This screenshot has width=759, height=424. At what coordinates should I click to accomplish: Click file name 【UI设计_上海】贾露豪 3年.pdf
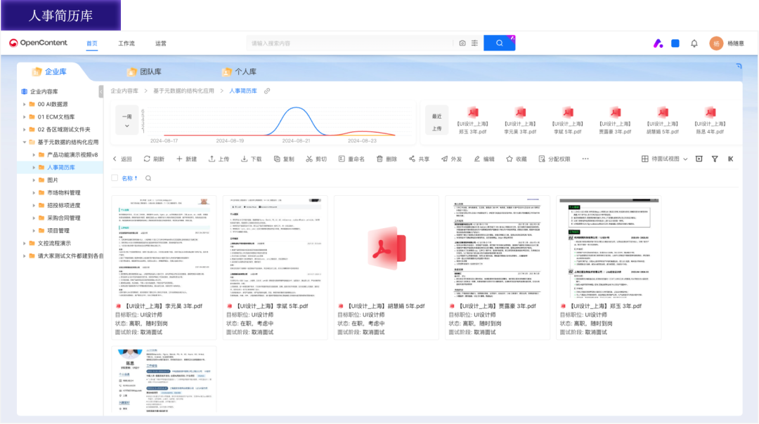[497, 306]
